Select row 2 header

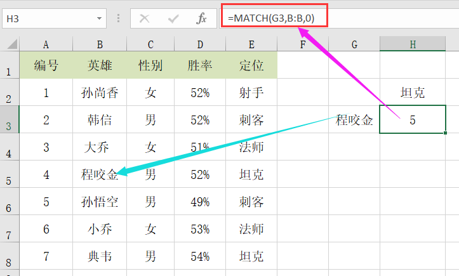(x=10, y=92)
